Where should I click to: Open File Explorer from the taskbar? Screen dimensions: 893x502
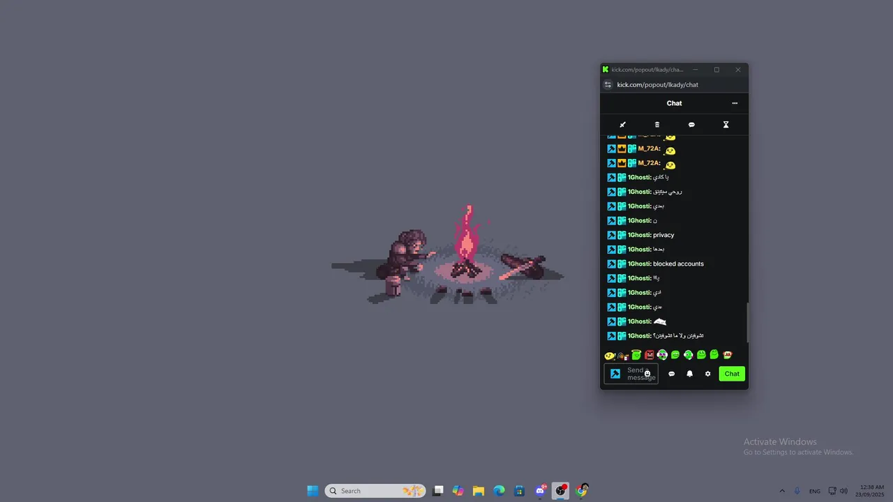coord(479,491)
